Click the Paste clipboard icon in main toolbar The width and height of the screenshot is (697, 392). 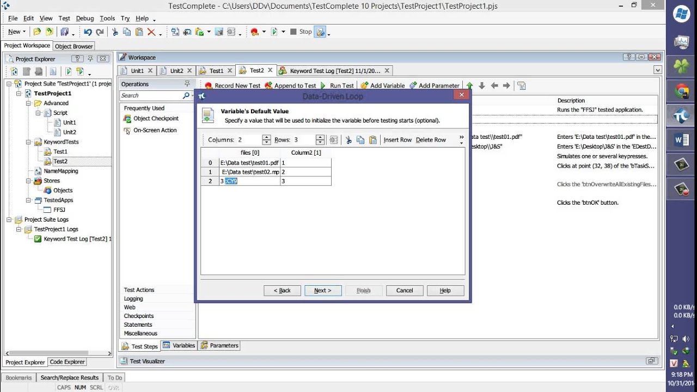tap(139, 32)
